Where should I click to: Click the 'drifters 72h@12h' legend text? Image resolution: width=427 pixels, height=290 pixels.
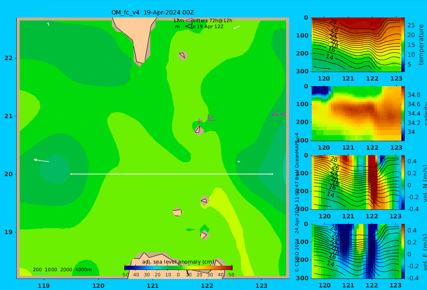(212, 20)
